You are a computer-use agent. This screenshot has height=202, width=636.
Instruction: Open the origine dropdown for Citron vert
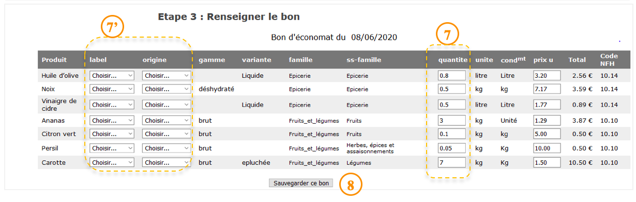[166, 134]
